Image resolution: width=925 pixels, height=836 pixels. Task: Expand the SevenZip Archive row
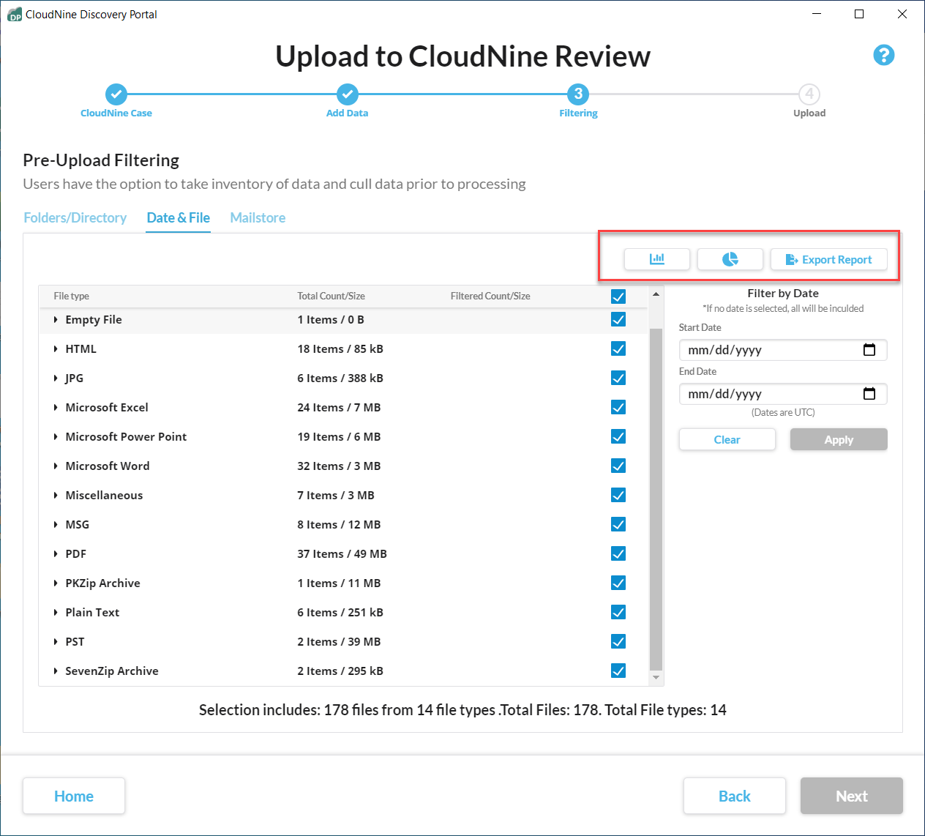[56, 671]
